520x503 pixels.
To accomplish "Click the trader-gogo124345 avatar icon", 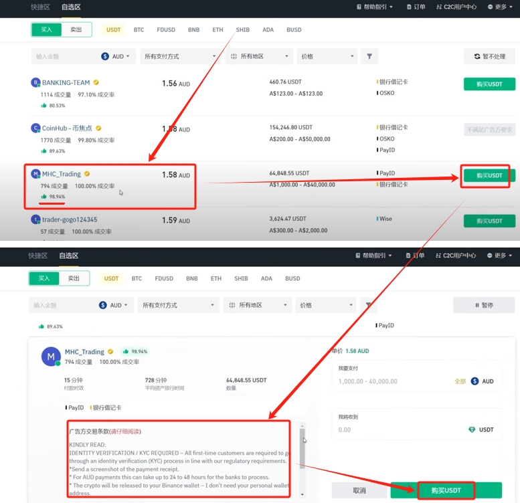I will point(35,219).
